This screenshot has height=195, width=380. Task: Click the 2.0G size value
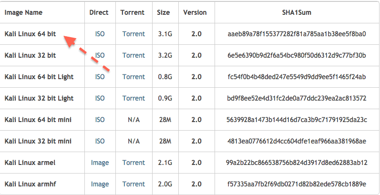(x=165, y=184)
